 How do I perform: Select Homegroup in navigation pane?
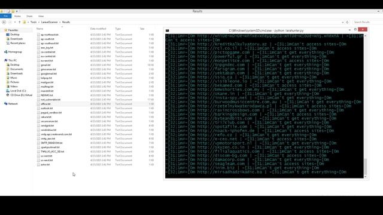point(15,52)
